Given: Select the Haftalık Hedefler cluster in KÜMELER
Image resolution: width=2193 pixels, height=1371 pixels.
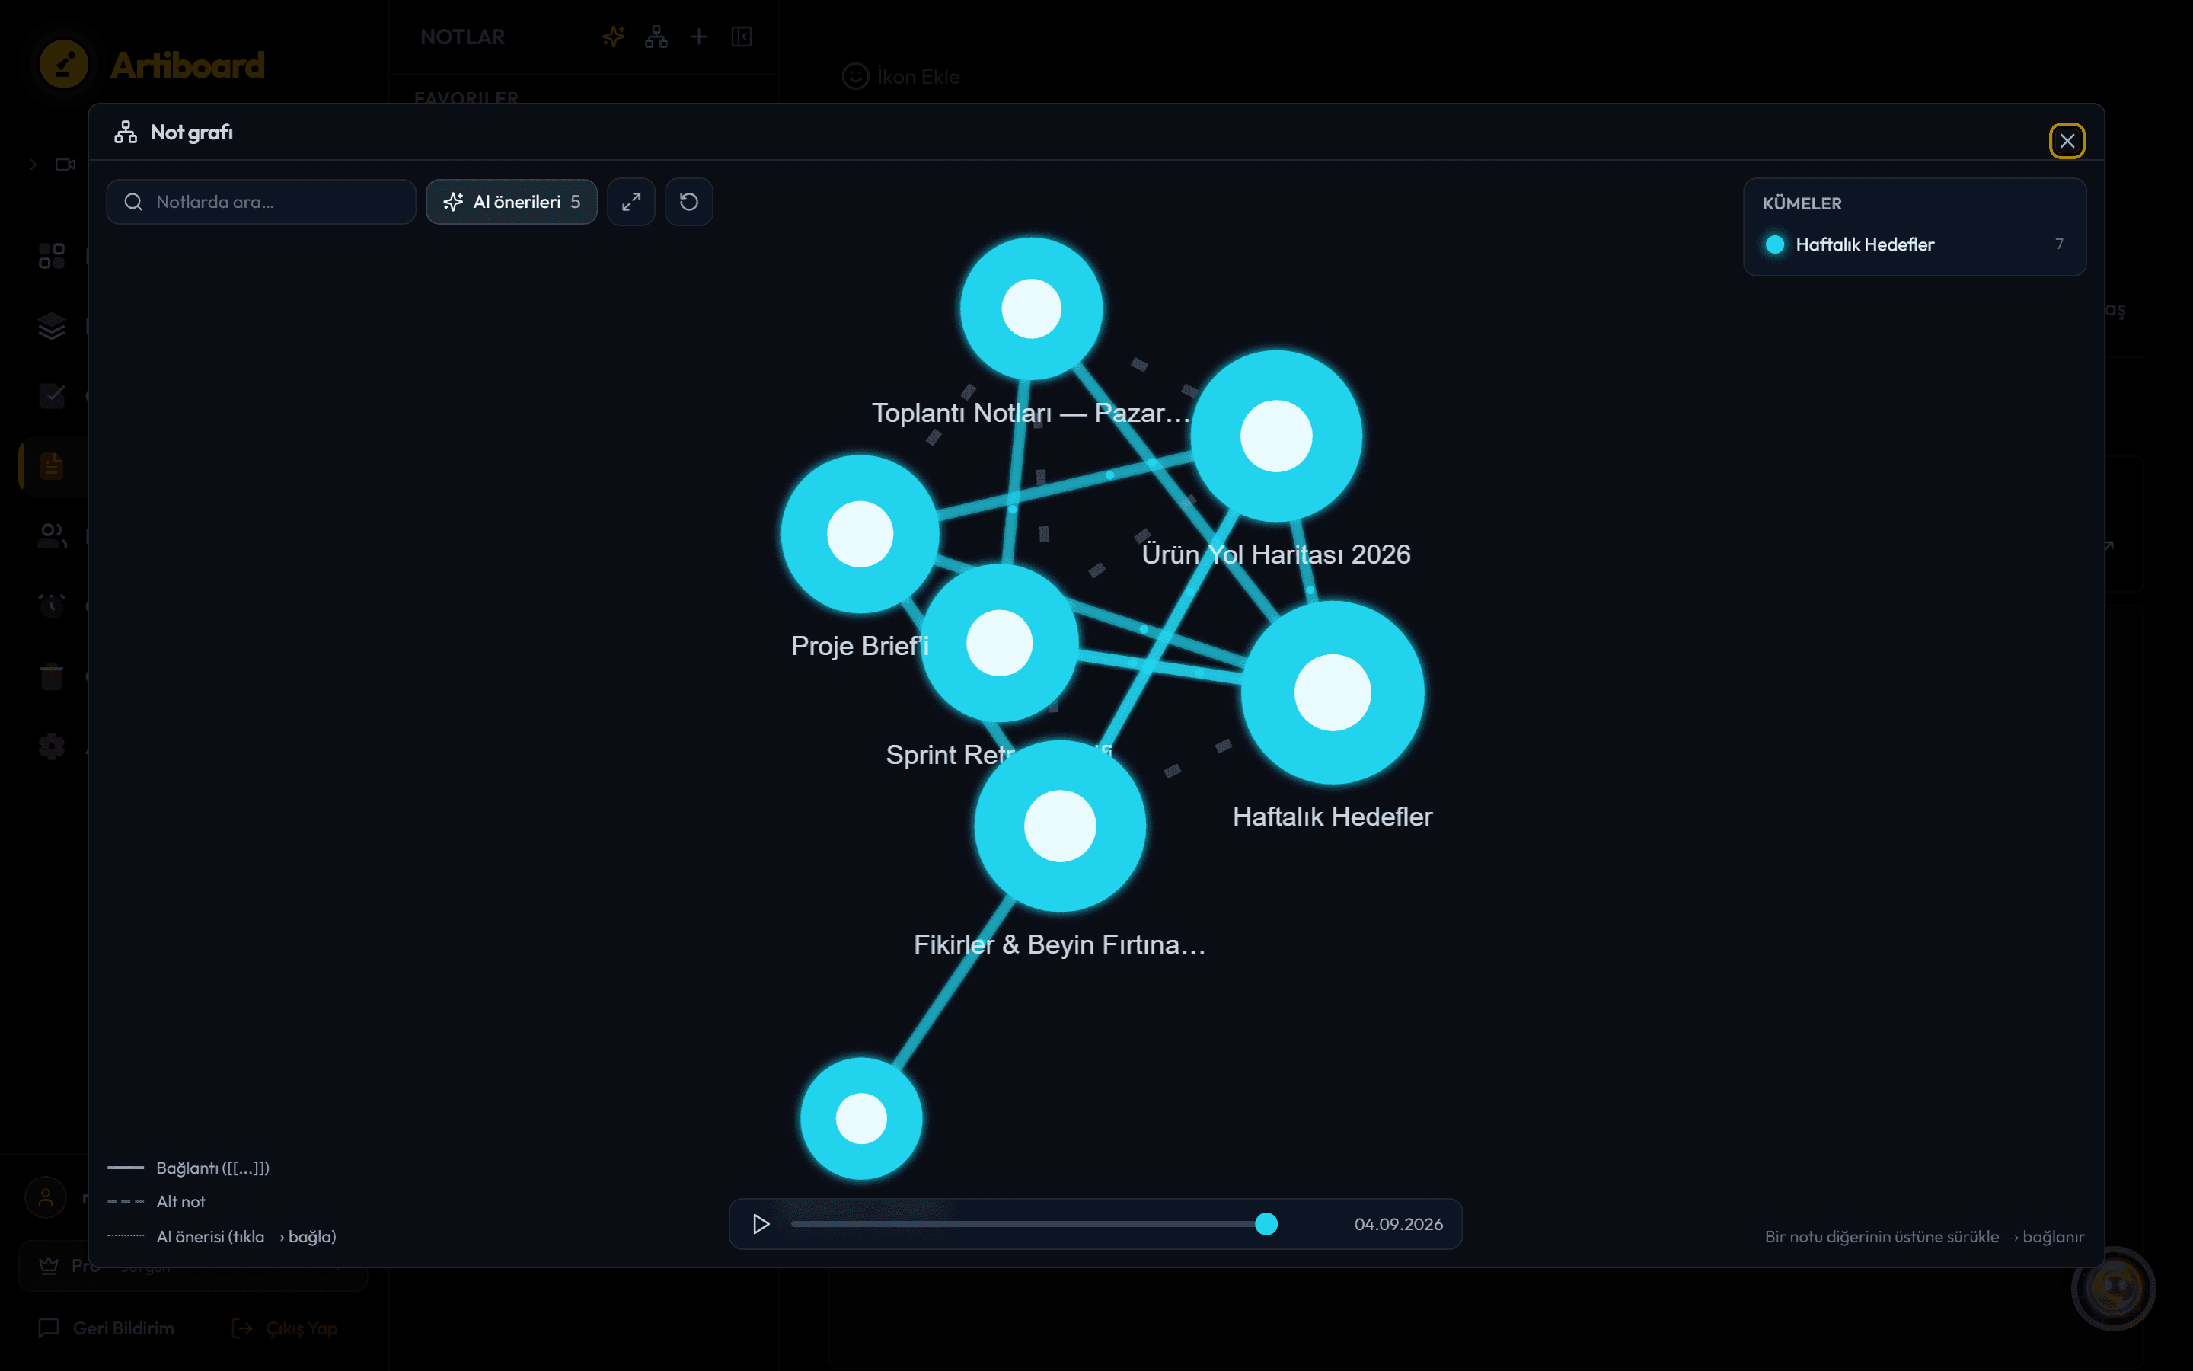Looking at the screenshot, I should 1914,244.
